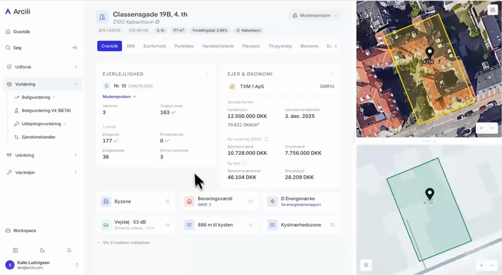Open the Søg search entry
502x275 pixels.
pos(41,47)
